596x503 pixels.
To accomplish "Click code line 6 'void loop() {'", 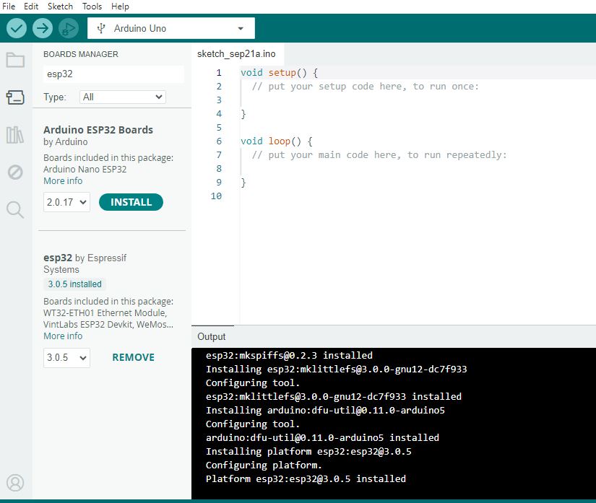I will (277, 141).
